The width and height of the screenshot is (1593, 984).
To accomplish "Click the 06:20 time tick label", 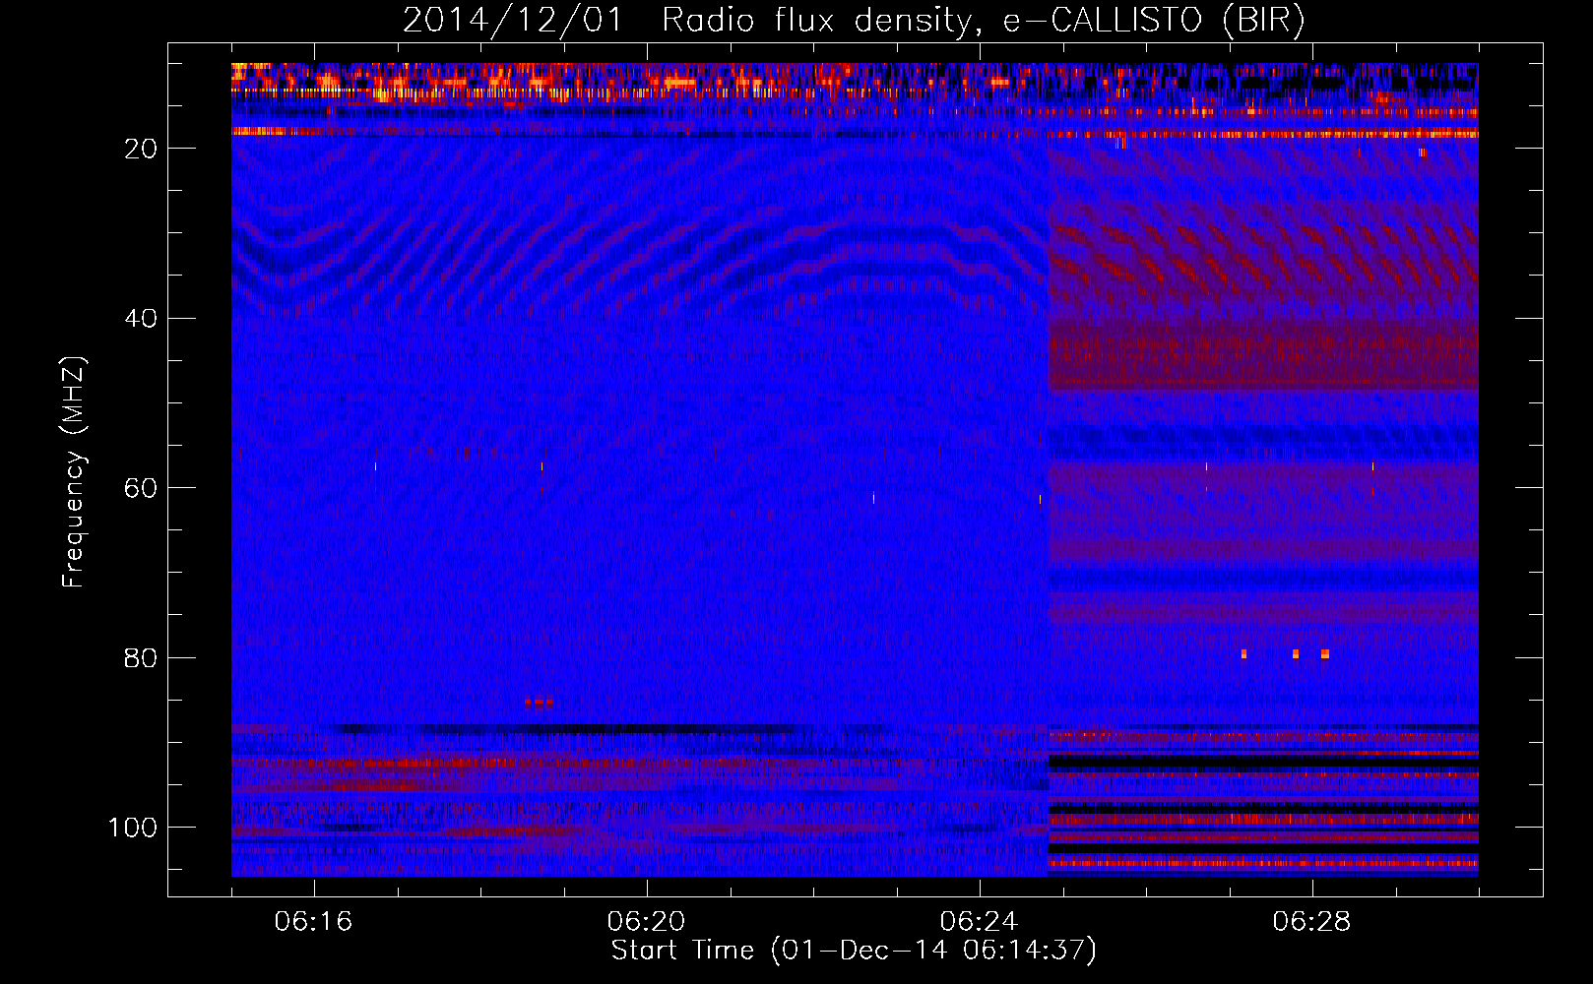I will pyautogui.click(x=646, y=922).
